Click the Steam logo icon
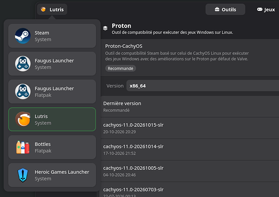The width and height of the screenshot is (279, 197). click(x=23, y=36)
